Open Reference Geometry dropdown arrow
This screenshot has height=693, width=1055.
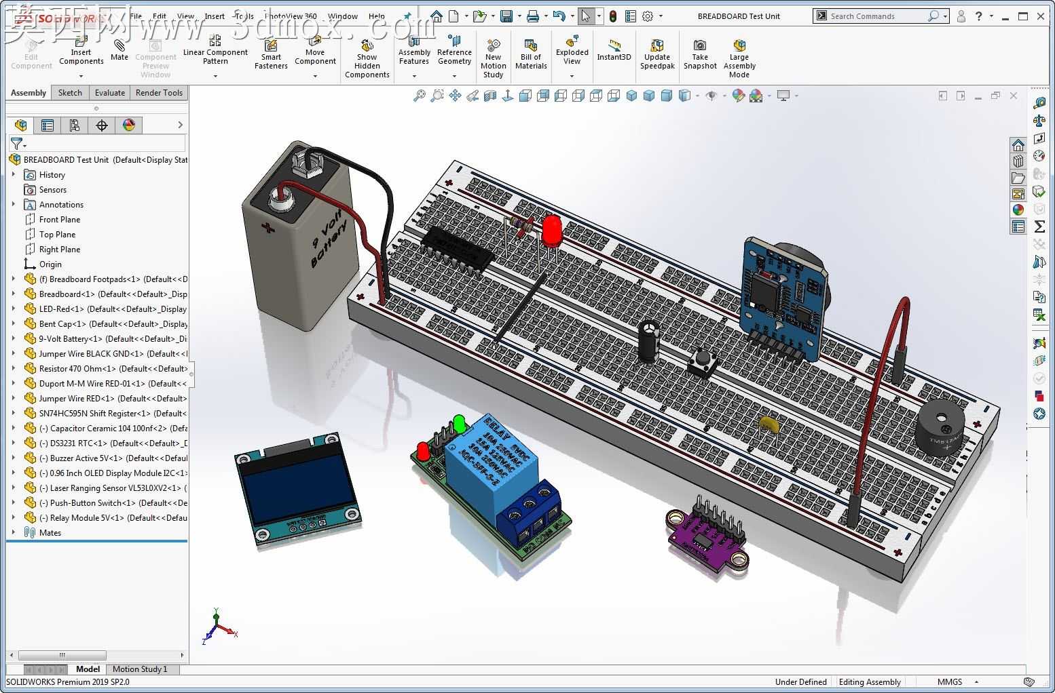(x=454, y=76)
